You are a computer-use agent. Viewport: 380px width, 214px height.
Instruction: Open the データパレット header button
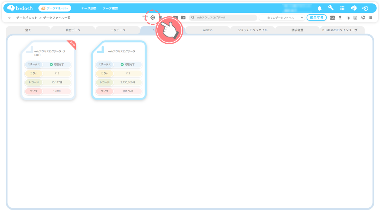click(x=55, y=8)
